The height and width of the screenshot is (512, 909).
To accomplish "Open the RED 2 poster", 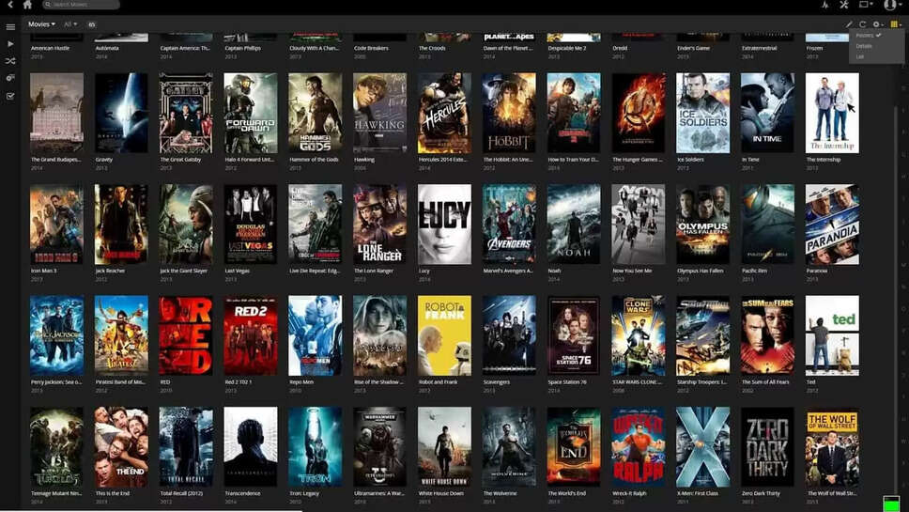I will click(x=251, y=335).
